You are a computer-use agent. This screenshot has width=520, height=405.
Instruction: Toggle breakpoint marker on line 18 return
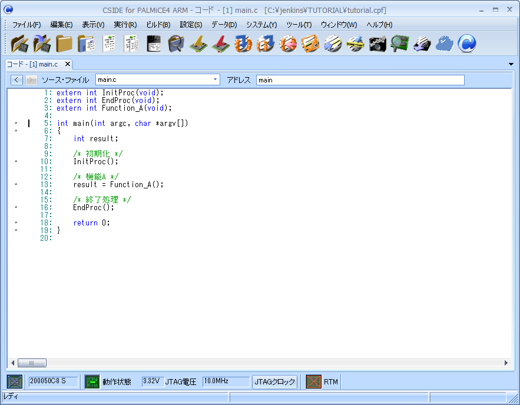(x=16, y=223)
